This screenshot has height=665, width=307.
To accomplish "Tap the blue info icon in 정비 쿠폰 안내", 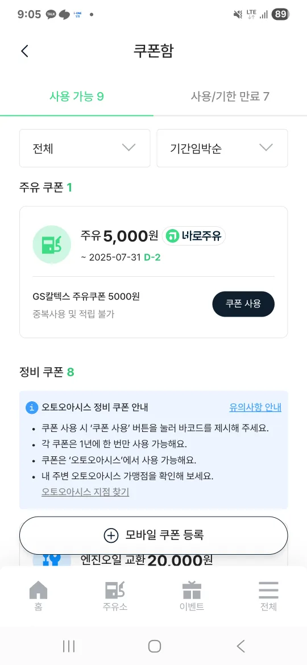I will pyautogui.click(x=32, y=408).
